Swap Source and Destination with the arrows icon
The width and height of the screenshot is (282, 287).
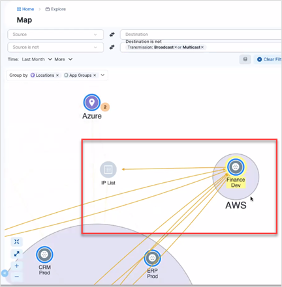tap(112, 34)
